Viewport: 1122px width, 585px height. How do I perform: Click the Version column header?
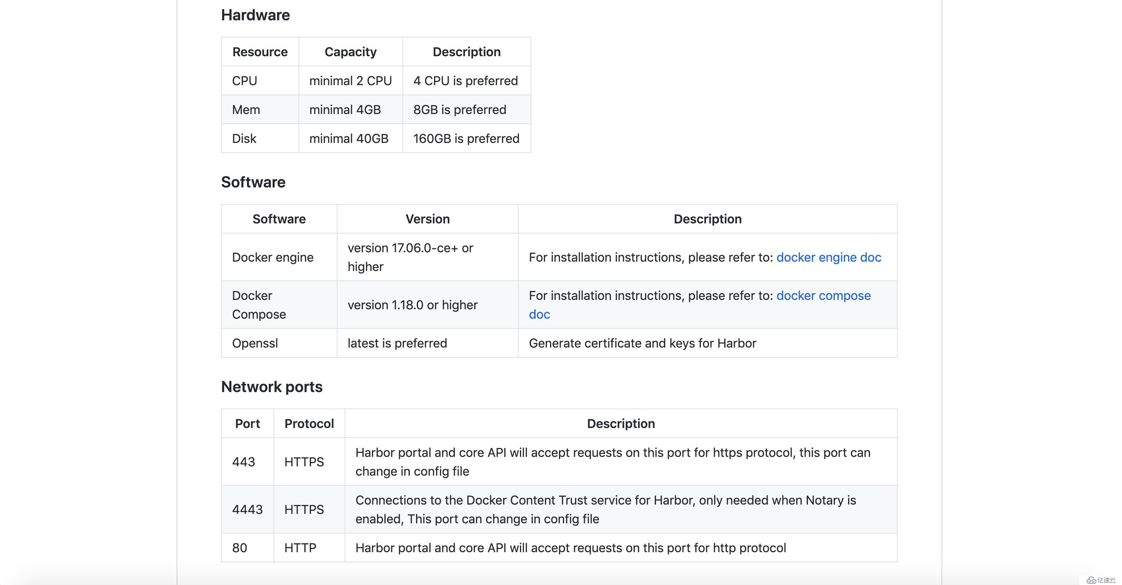428,219
